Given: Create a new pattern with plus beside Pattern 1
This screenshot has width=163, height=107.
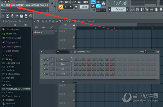Looking at the screenshot, I should pyautogui.click(x=127, y=9).
